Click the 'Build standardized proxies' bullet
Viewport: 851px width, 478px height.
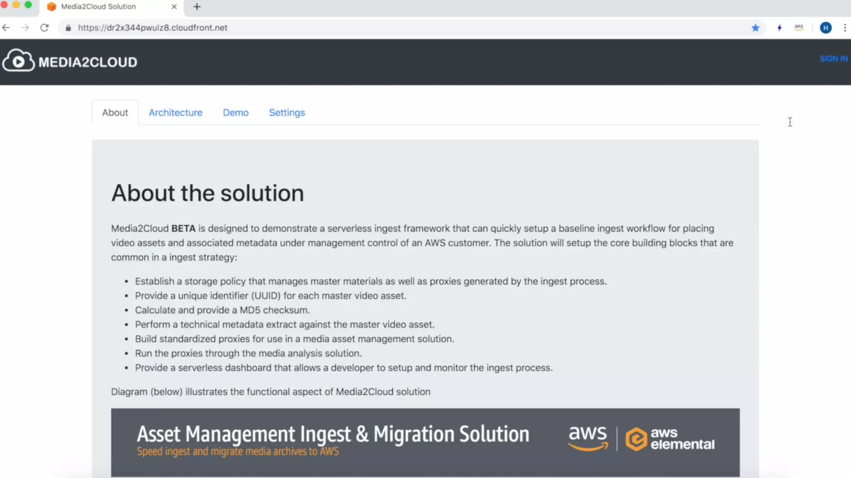tap(294, 339)
